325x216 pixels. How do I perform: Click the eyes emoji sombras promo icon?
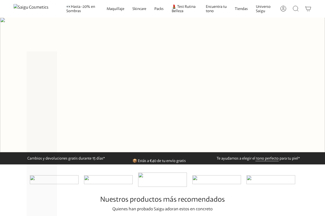click(69, 6)
